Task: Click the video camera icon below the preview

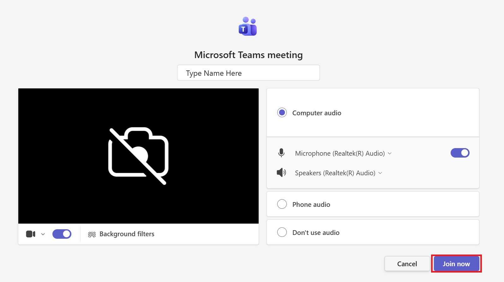Action: 30,234
